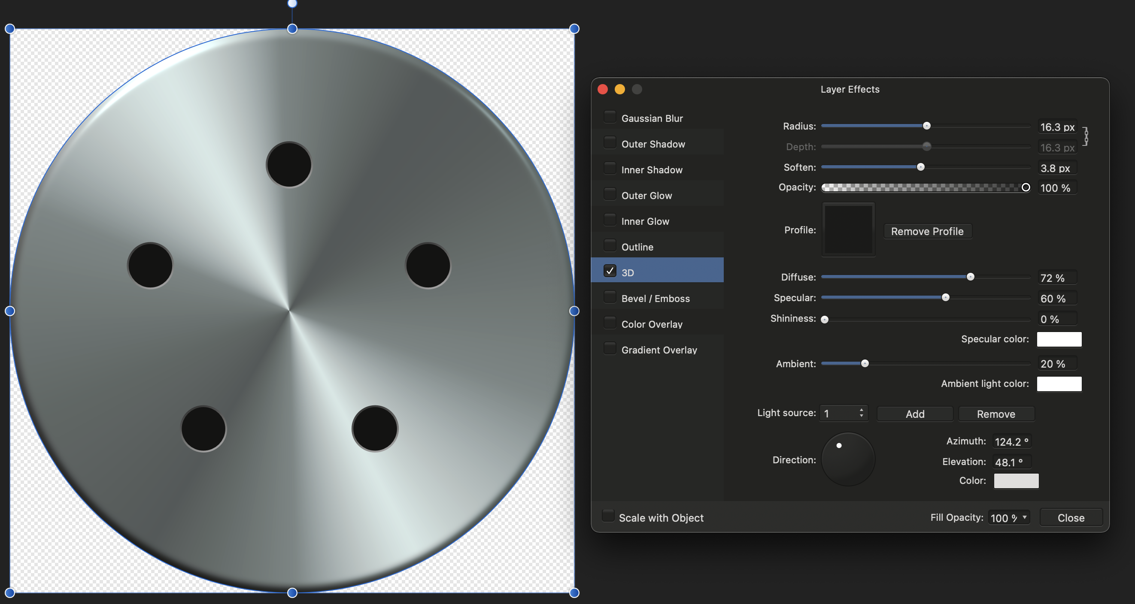This screenshot has height=604, width=1135.
Task: Click the Light source stepper arrows
Action: coord(861,413)
